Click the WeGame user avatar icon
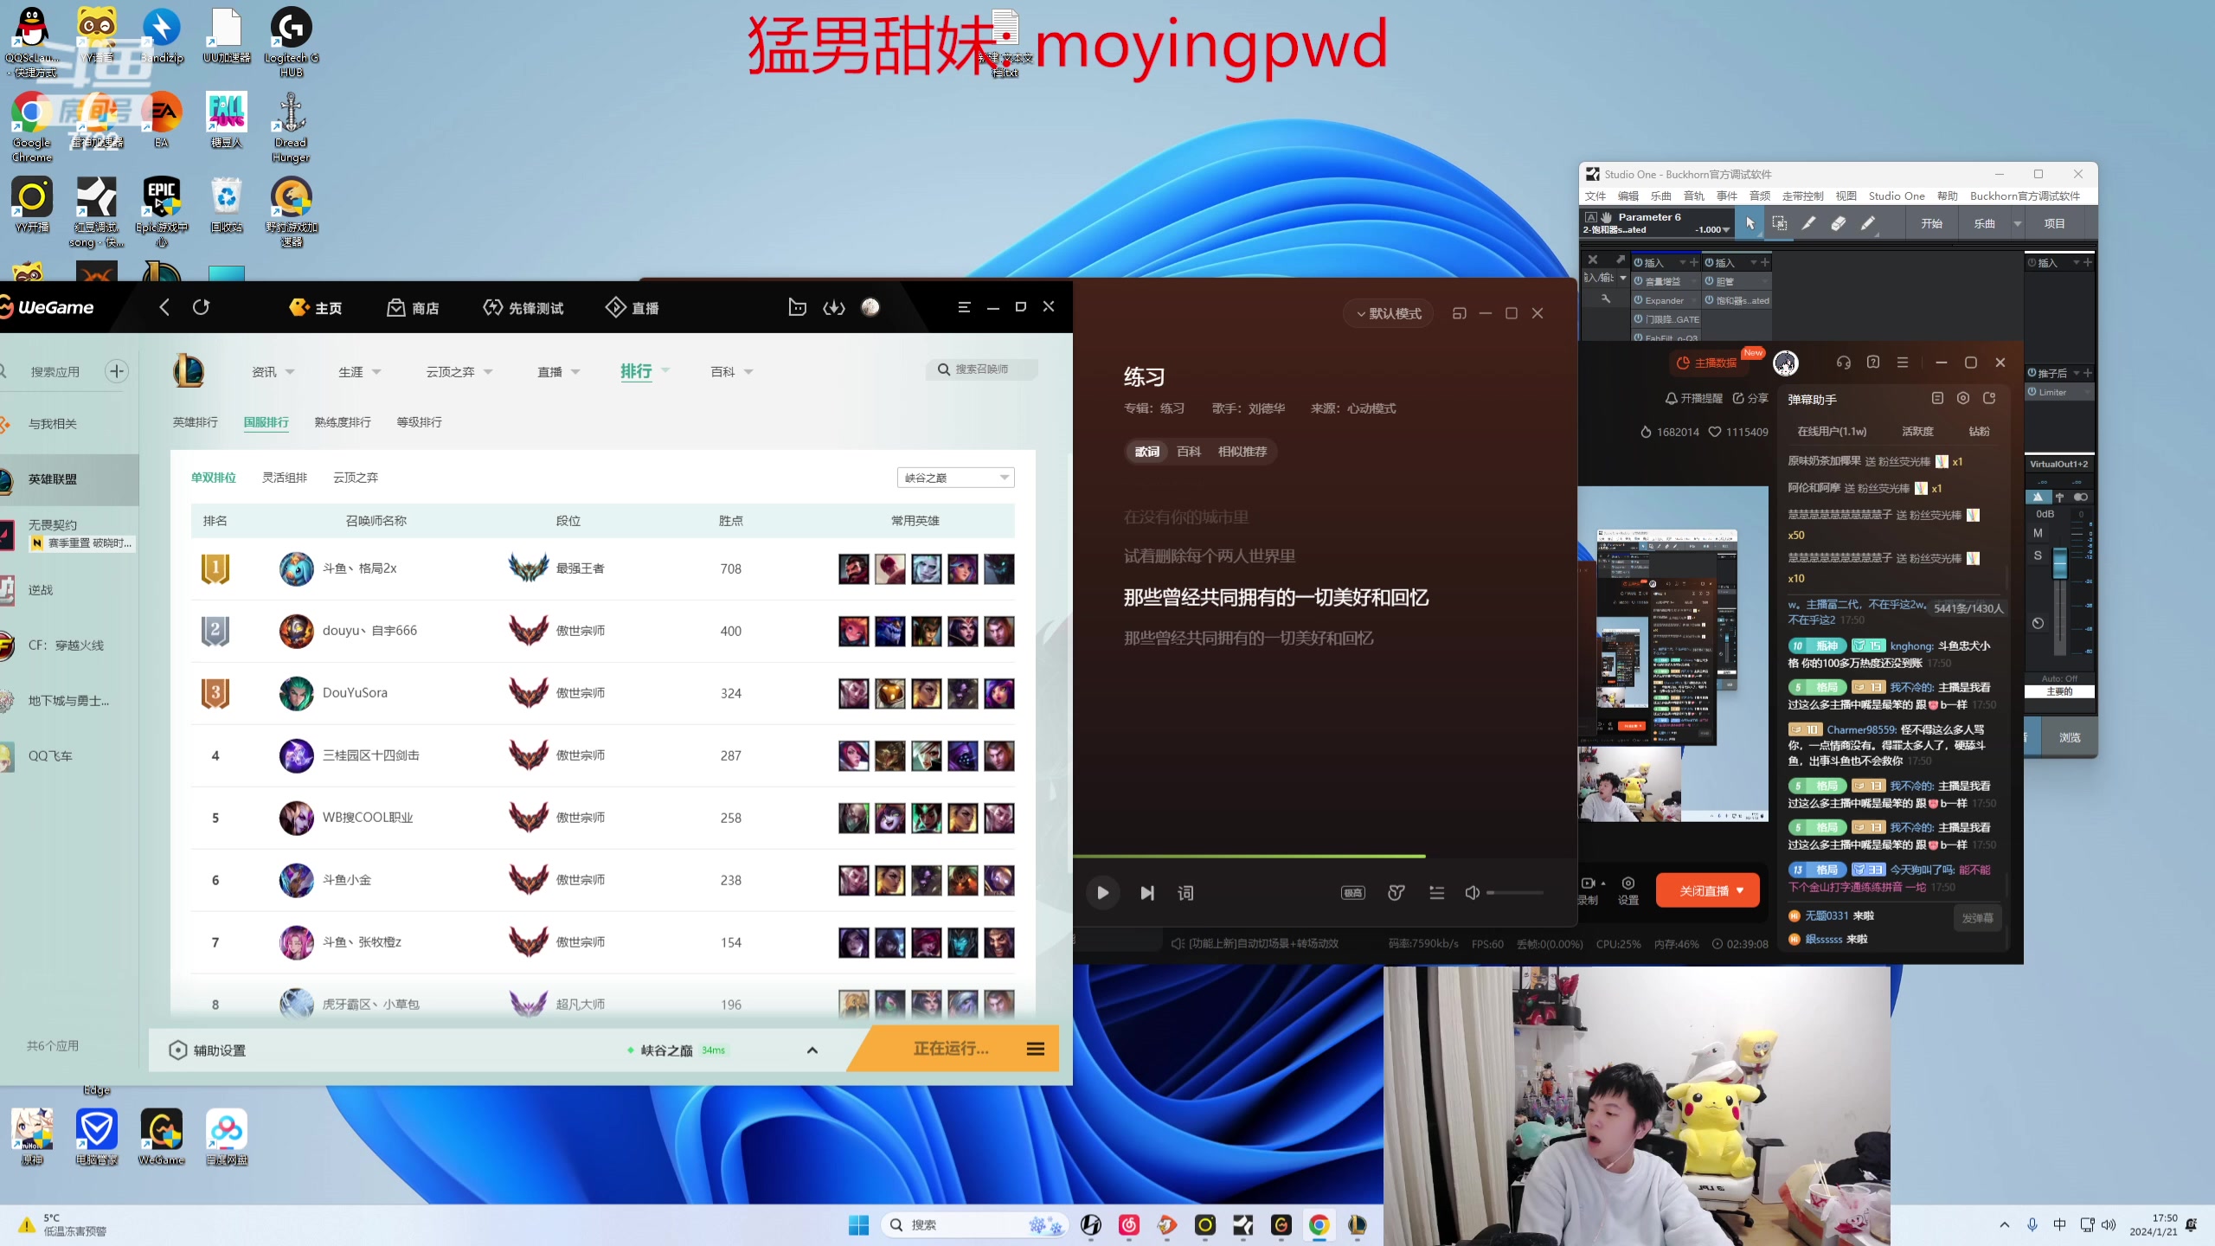This screenshot has width=2215, height=1246. pos(870,307)
